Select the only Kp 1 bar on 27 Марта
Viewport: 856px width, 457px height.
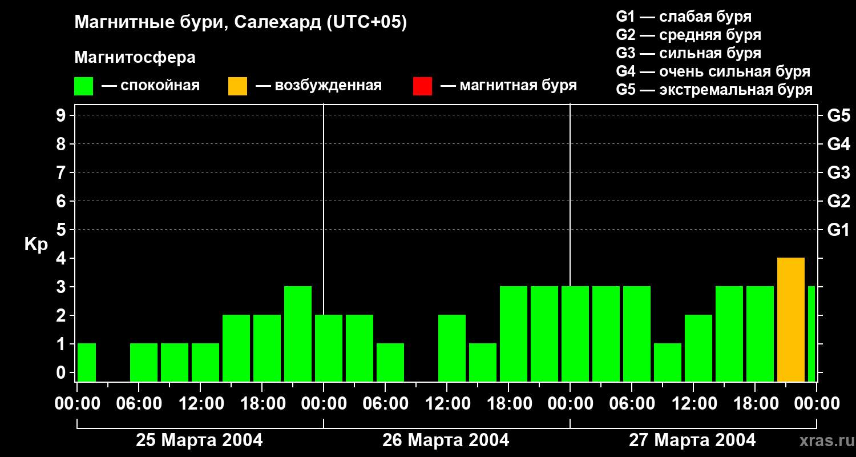668,363
